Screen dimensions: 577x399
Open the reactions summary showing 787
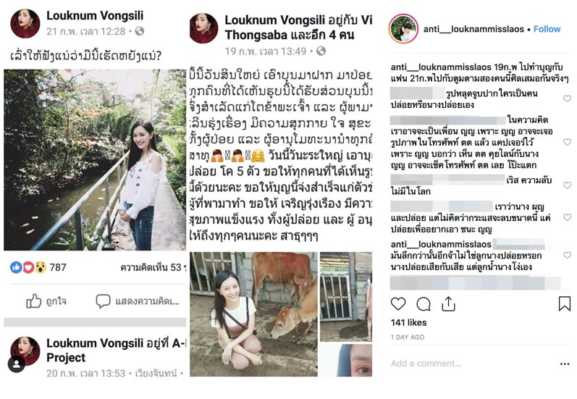(38, 267)
